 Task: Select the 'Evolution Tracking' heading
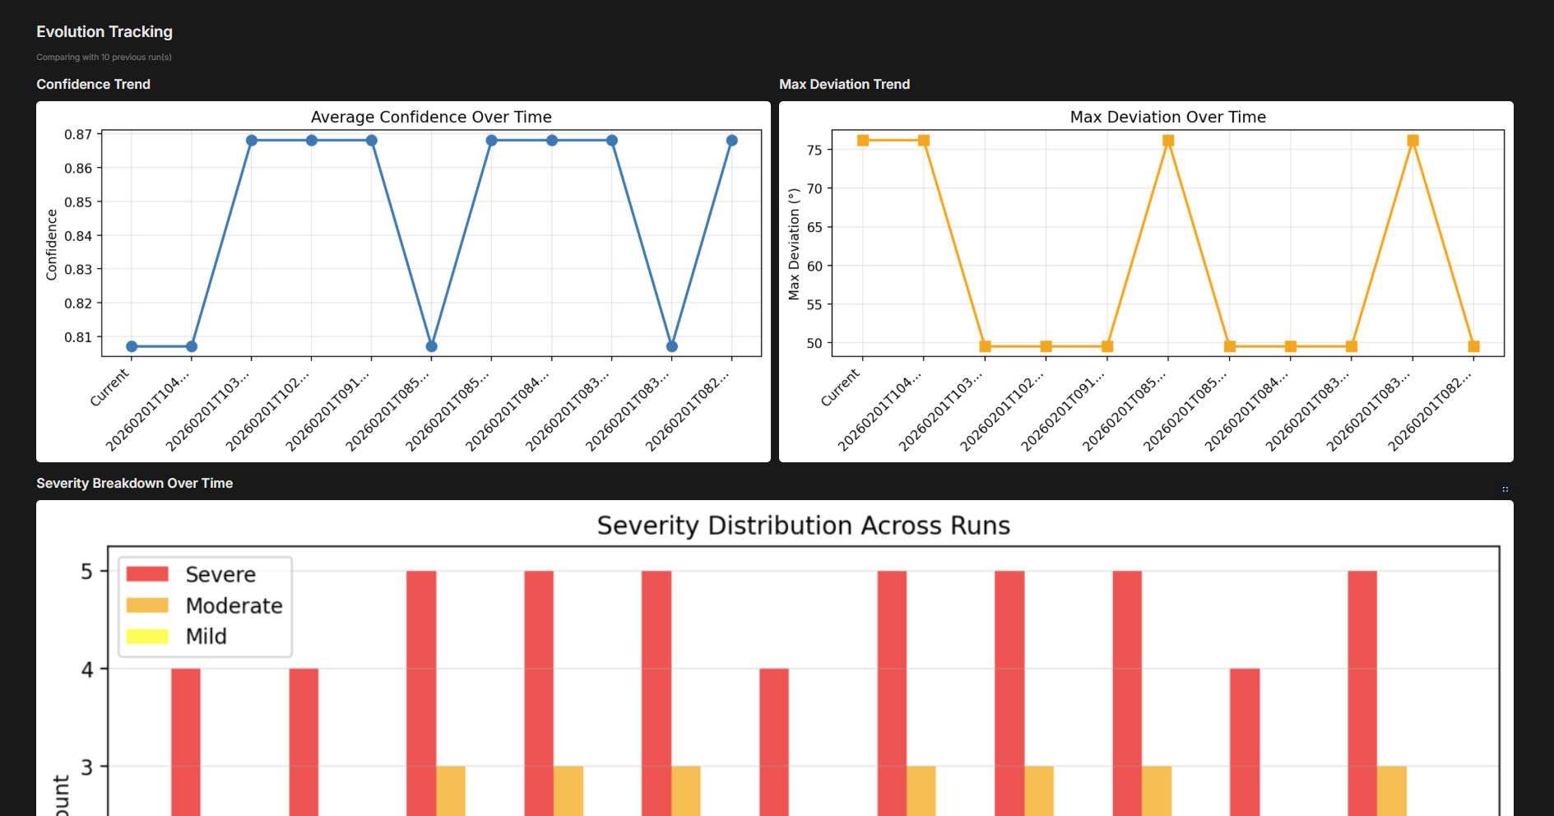pos(104,32)
